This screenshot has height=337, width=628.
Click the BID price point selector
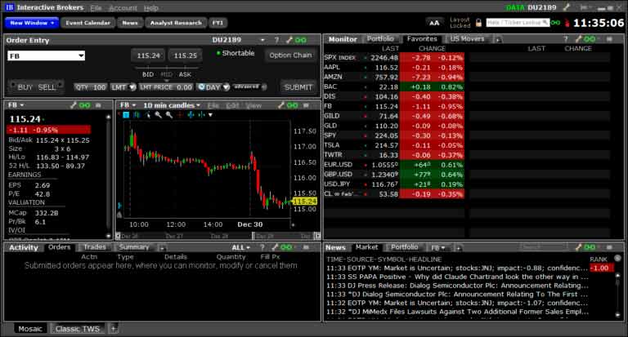pyautogui.click(x=148, y=74)
